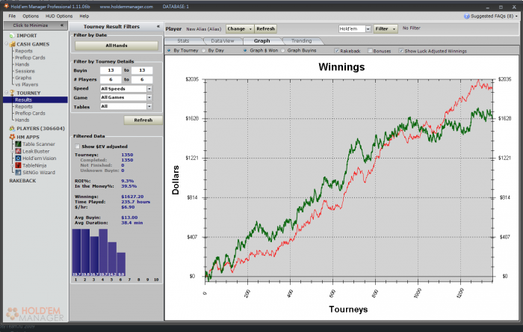Viewport: 523px width, 332px height.
Task: Open the Filter dropdown button
Action: (386, 28)
